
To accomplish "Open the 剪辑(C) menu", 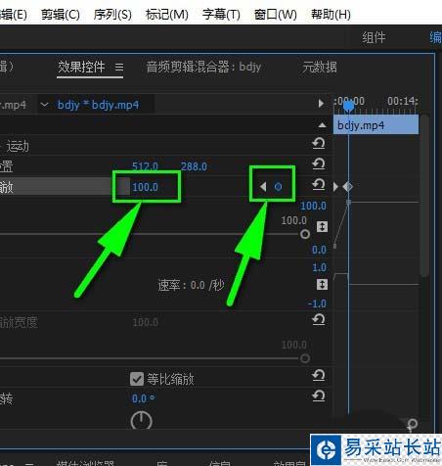I will pos(61,15).
